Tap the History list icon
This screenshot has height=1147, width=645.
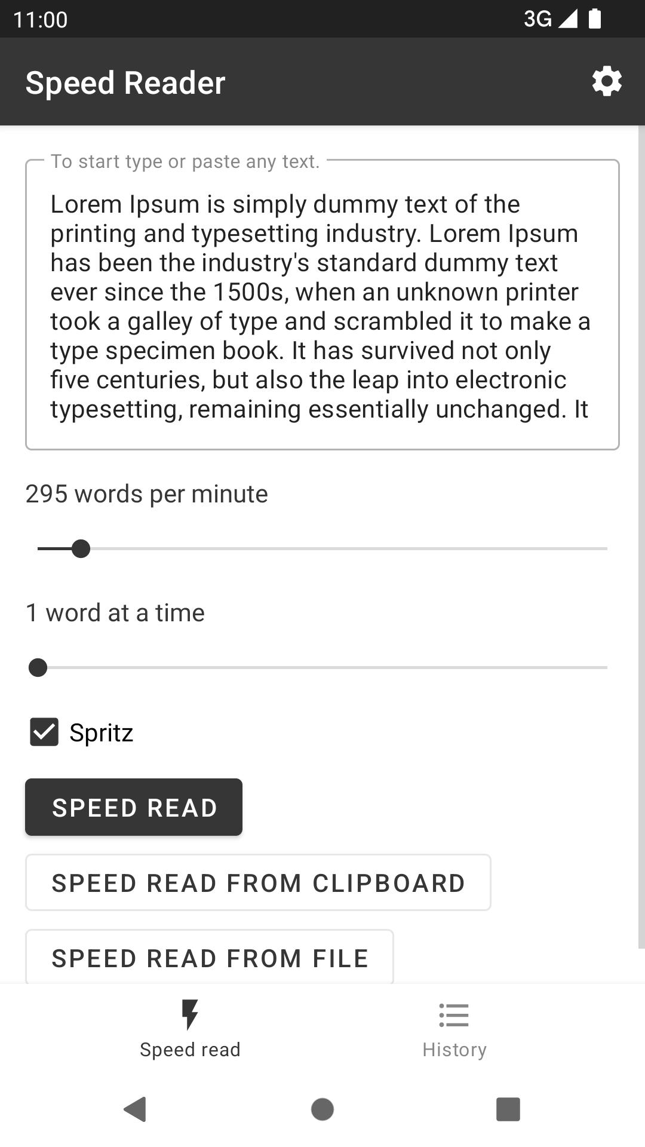(454, 1015)
